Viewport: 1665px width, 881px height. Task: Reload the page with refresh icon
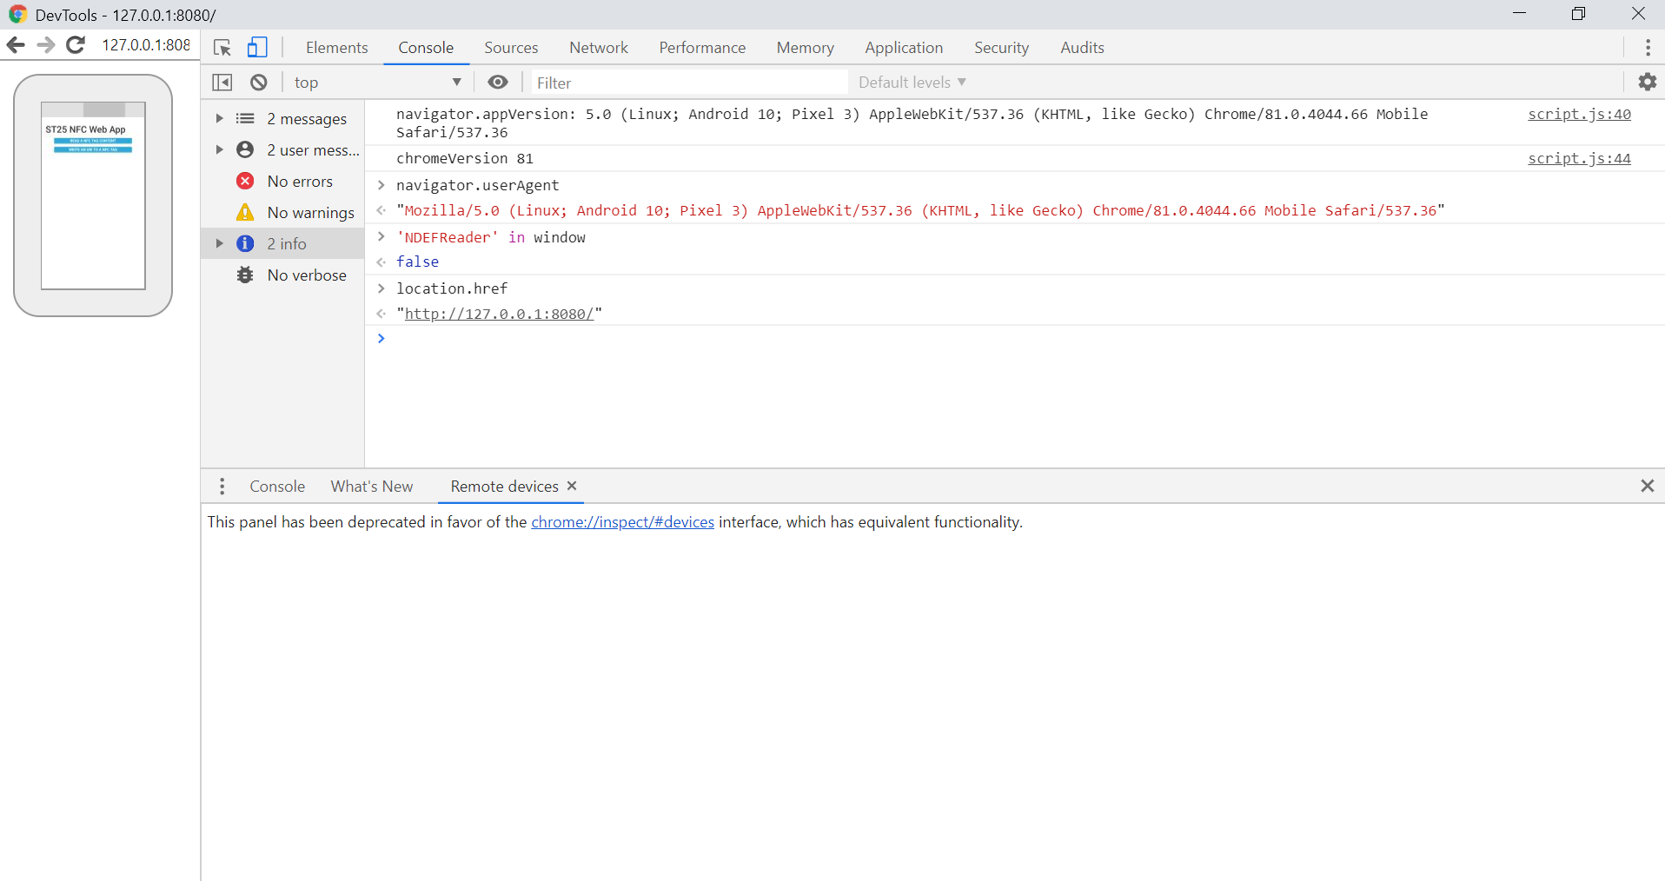click(x=76, y=45)
